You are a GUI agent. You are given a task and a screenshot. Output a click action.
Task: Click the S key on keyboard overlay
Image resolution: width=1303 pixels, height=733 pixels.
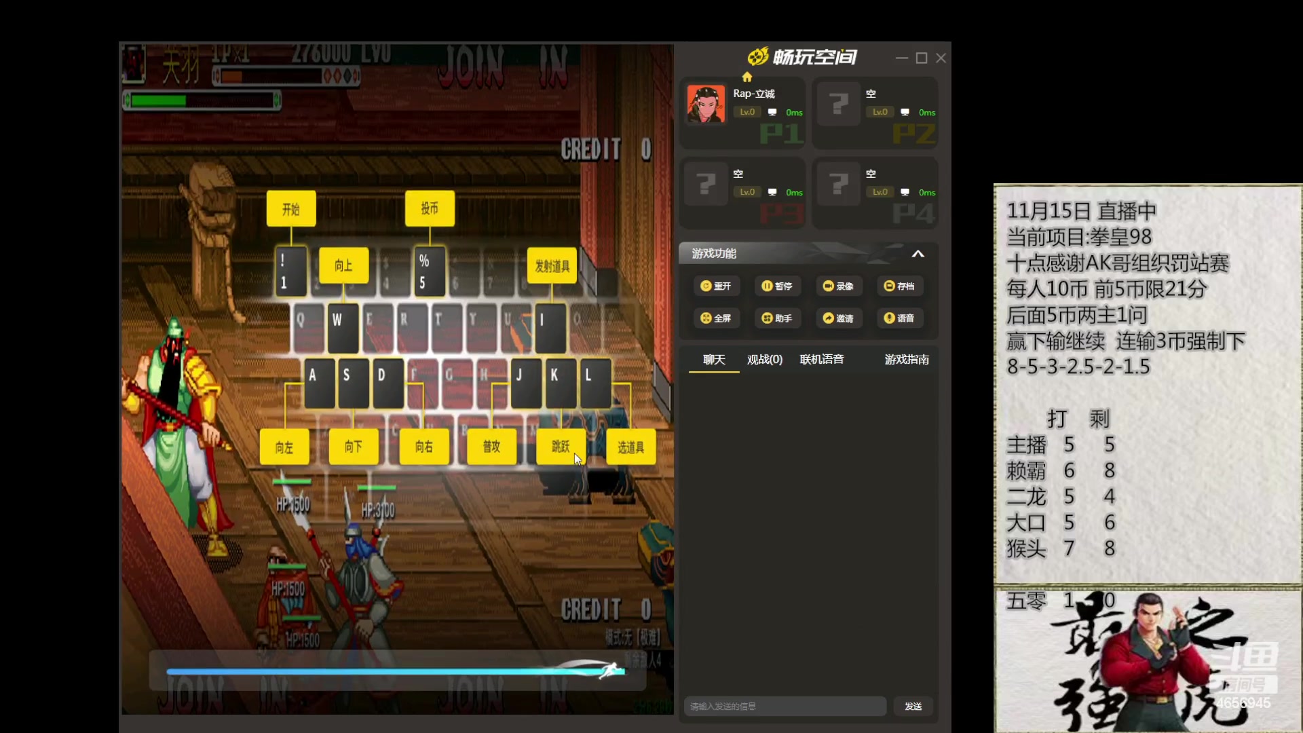(354, 384)
